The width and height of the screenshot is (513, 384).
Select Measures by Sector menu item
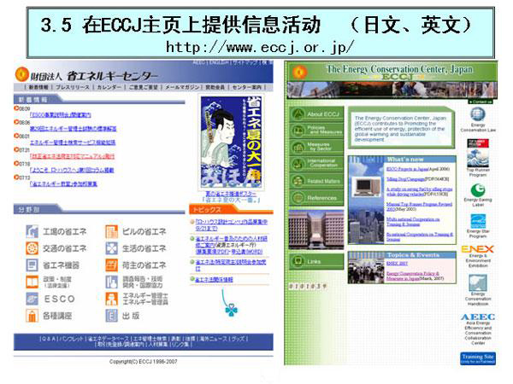coord(316,147)
